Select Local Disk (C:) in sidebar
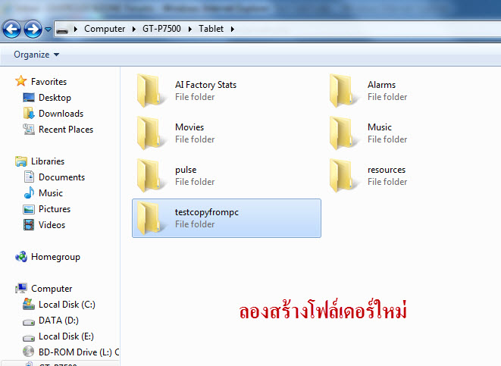 (x=67, y=305)
